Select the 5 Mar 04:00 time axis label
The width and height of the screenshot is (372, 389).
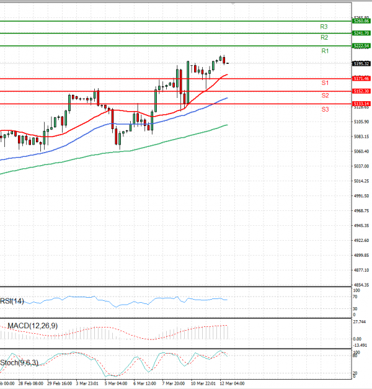pyautogui.click(x=115, y=383)
